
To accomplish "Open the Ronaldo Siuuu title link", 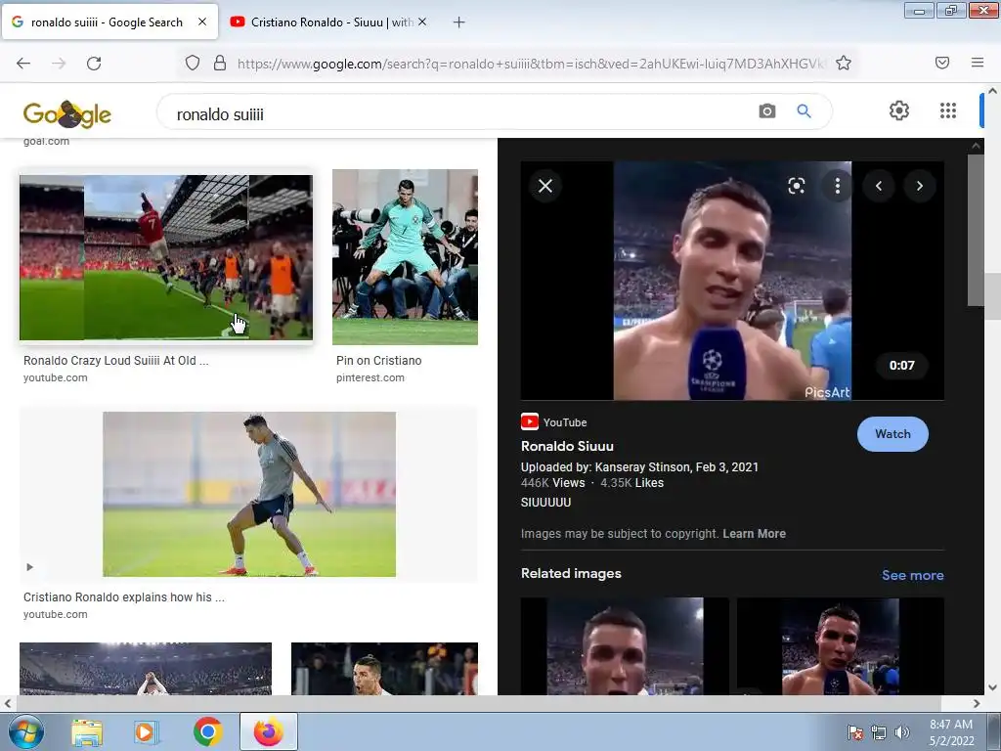I will click(567, 446).
